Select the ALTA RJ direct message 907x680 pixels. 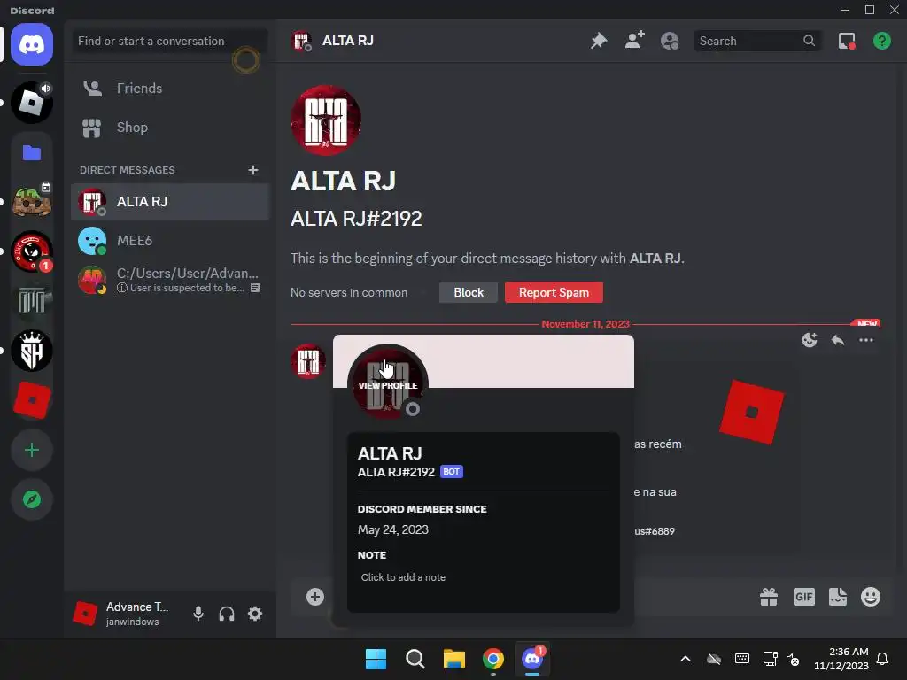coord(169,202)
